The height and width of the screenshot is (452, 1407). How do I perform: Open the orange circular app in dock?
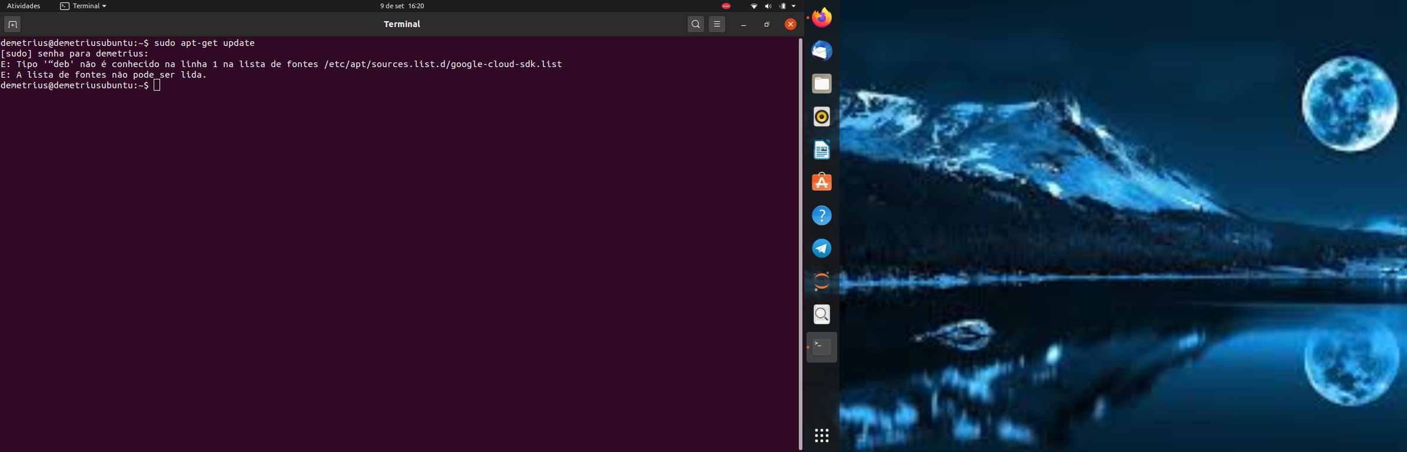pyautogui.click(x=822, y=281)
